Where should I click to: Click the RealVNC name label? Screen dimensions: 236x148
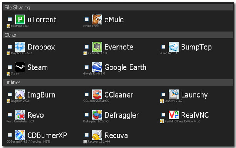(195, 115)
